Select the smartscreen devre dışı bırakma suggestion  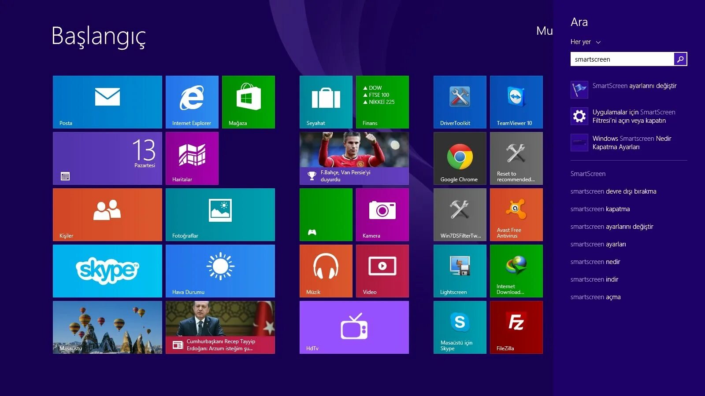pyautogui.click(x=613, y=191)
